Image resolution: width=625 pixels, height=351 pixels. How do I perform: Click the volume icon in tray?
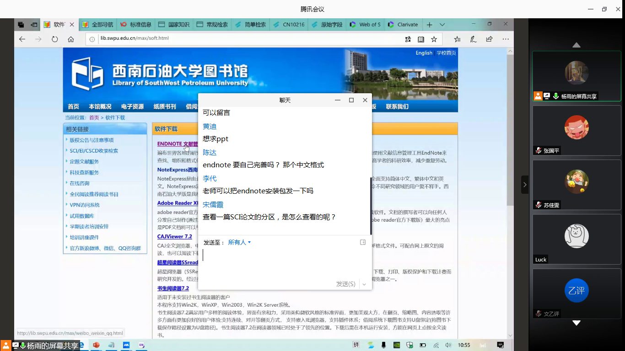click(448, 345)
